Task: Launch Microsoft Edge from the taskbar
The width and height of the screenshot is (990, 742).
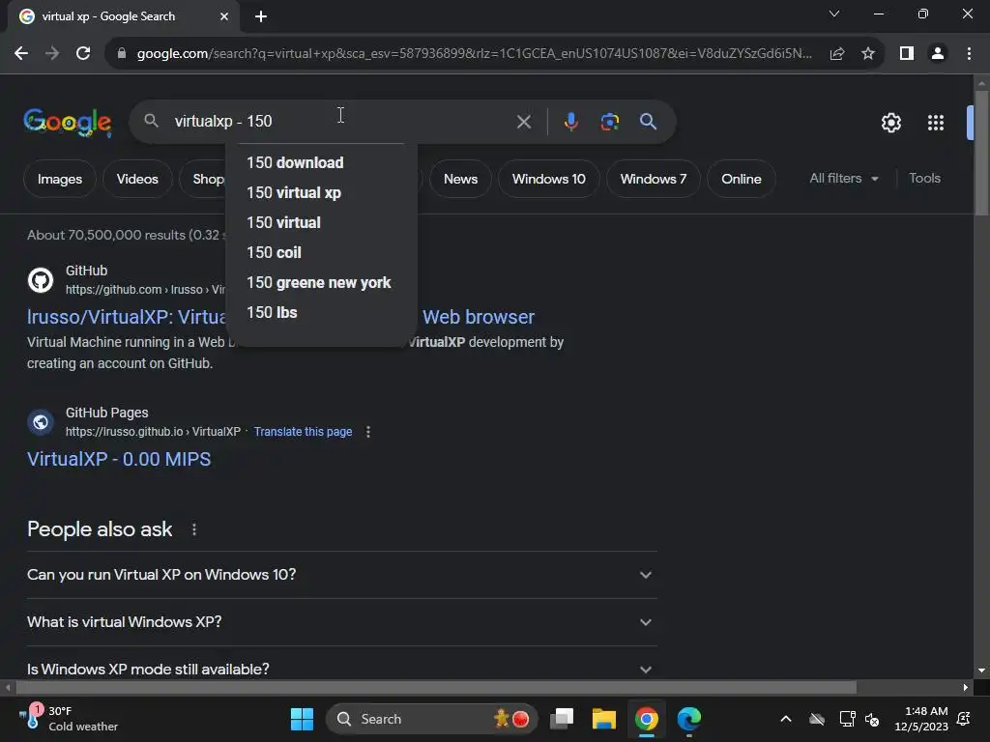Action: point(688,719)
